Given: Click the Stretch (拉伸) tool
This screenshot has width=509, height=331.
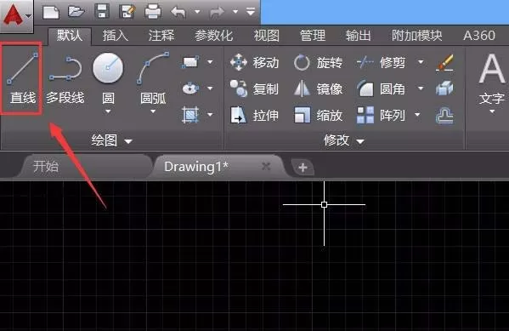Looking at the screenshot, I should pos(254,115).
